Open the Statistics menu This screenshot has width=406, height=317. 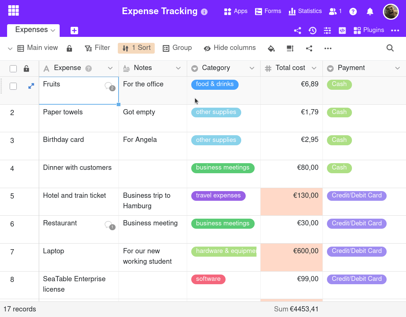click(x=305, y=11)
